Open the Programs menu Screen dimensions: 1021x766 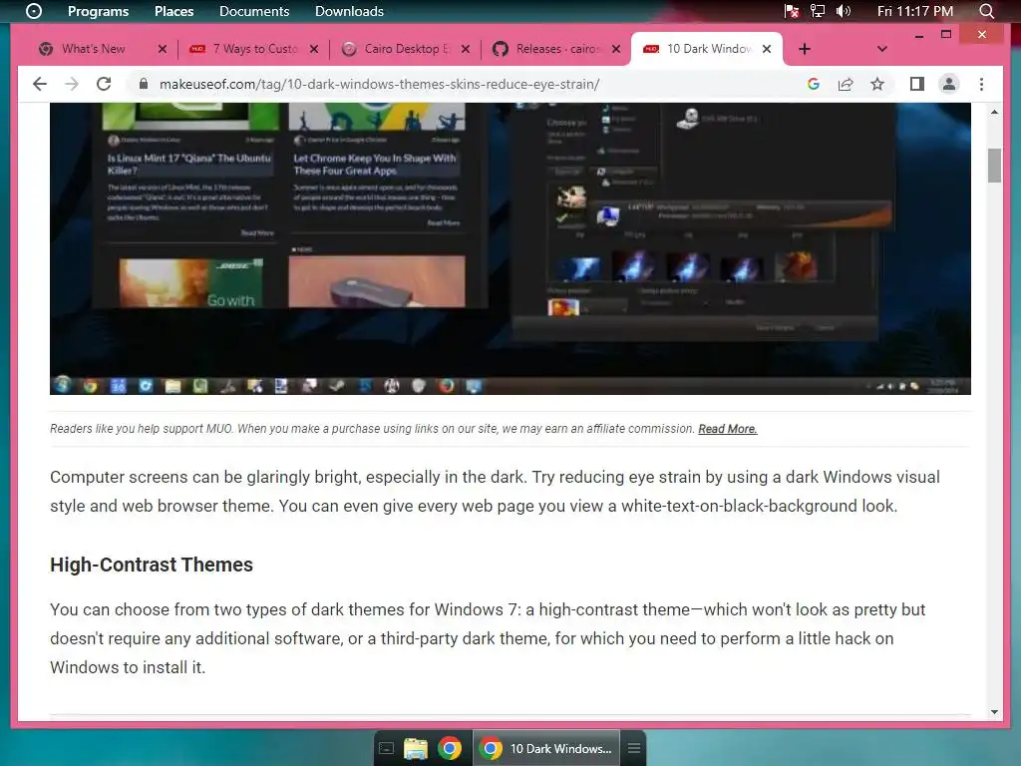coord(99,11)
